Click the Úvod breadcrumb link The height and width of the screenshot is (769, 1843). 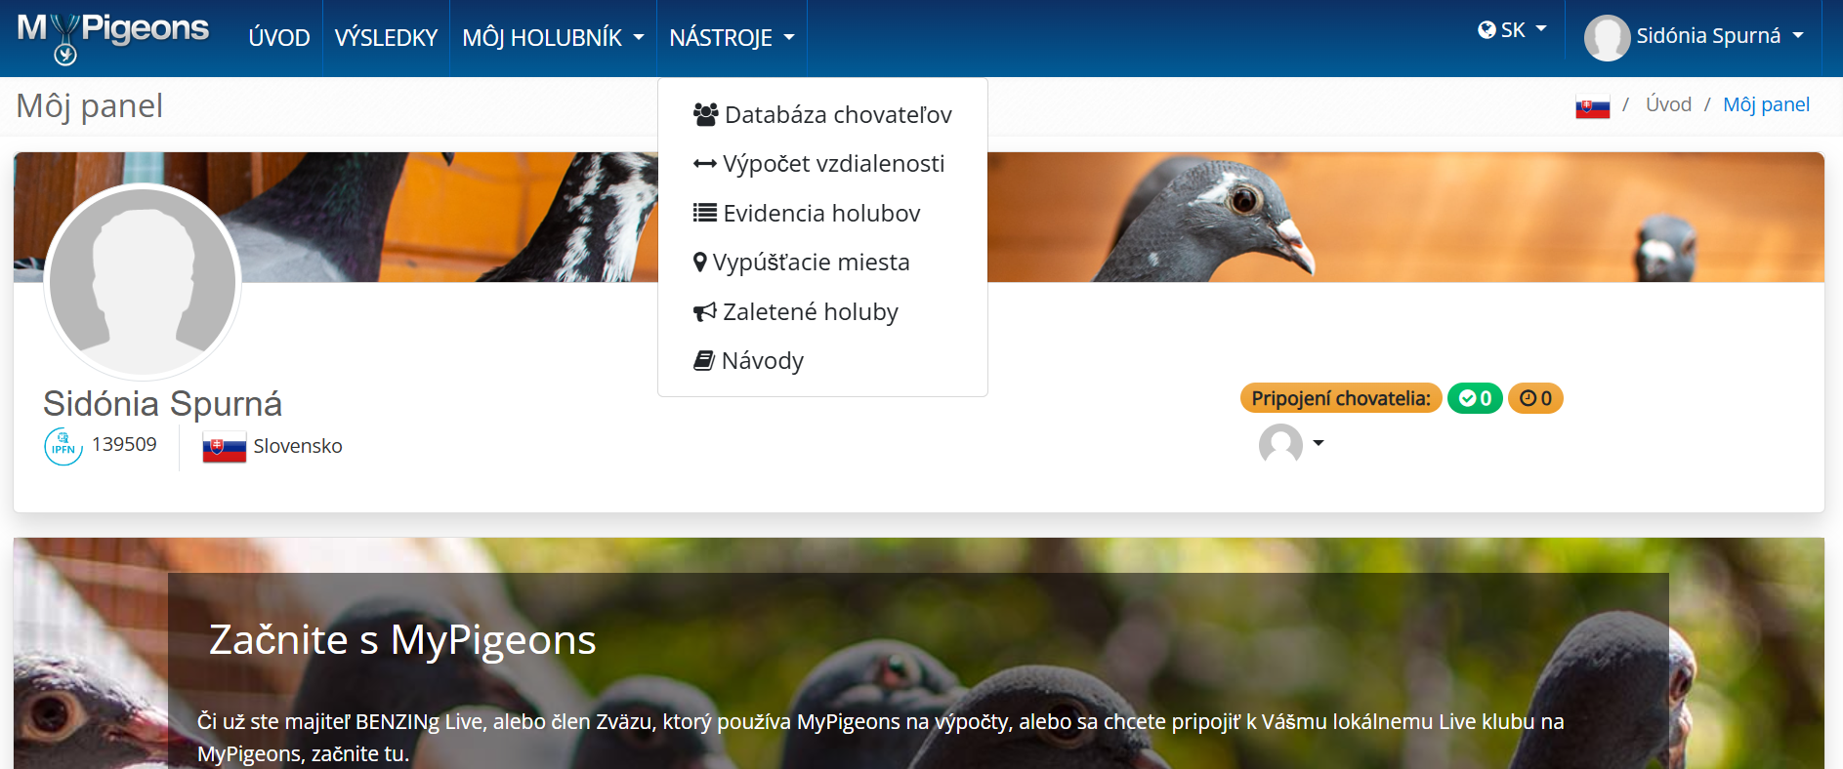(x=1668, y=104)
